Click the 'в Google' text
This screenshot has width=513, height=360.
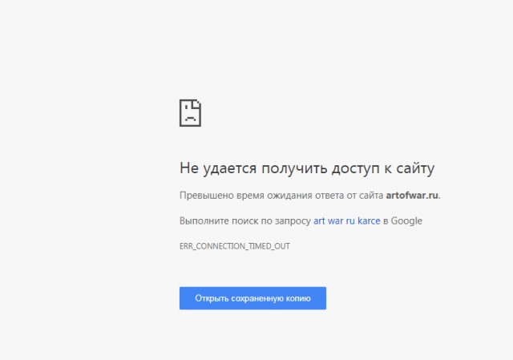click(402, 221)
